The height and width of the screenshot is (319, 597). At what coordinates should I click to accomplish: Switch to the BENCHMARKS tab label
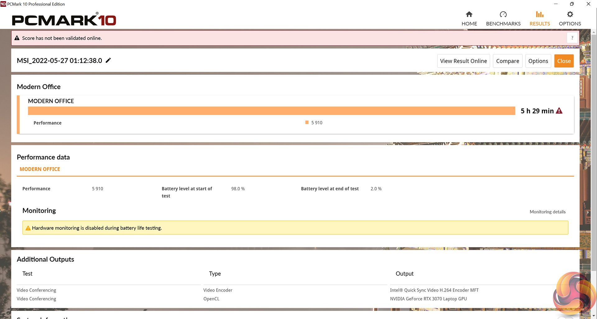coord(503,24)
